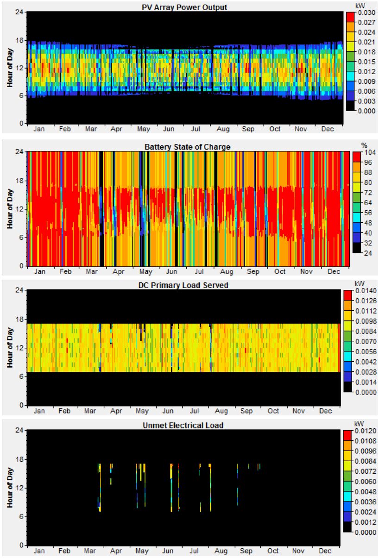Click Hour of Day axis label on PV chart
Image resolution: width=379 pixels, height=558 pixels.
(x=9, y=67)
